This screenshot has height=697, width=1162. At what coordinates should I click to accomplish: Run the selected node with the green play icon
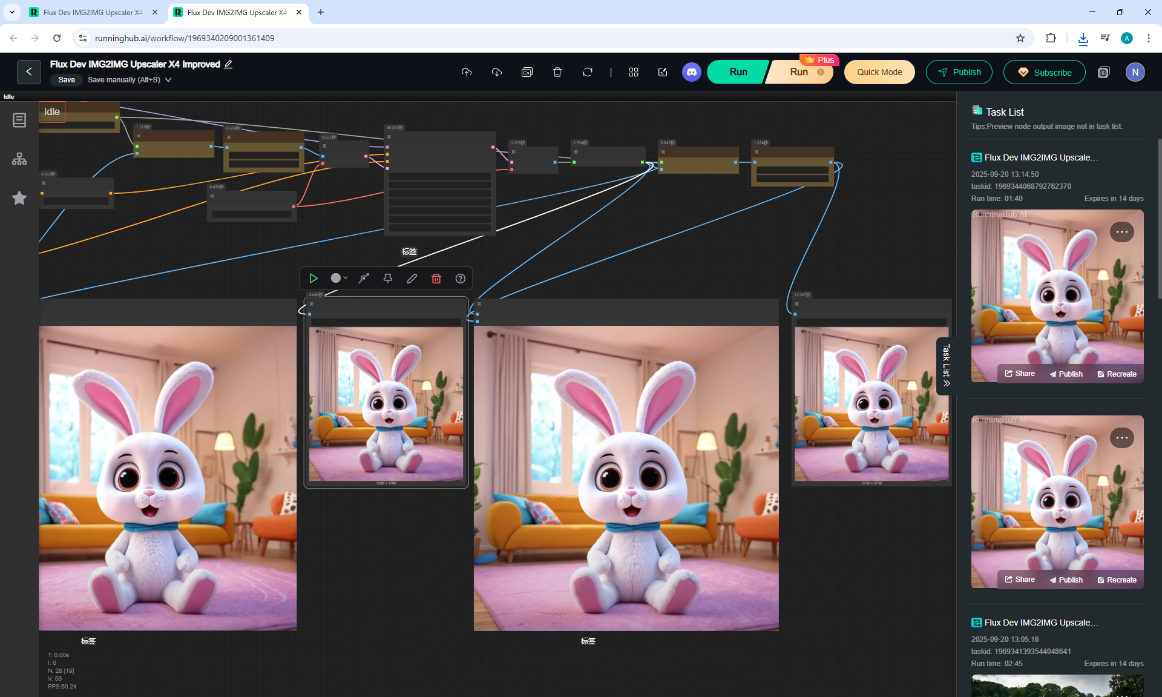(313, 279)
